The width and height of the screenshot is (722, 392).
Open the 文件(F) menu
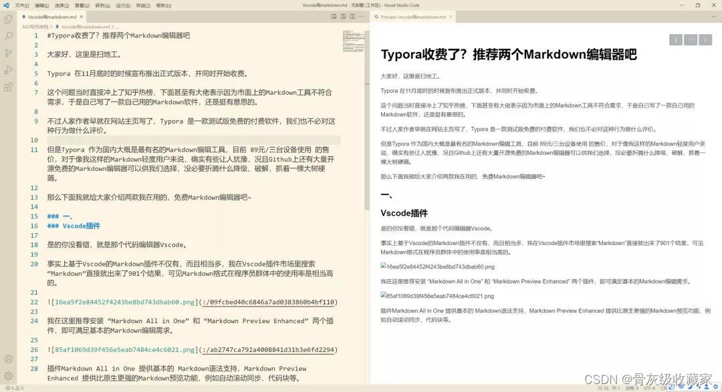point(21,5)
